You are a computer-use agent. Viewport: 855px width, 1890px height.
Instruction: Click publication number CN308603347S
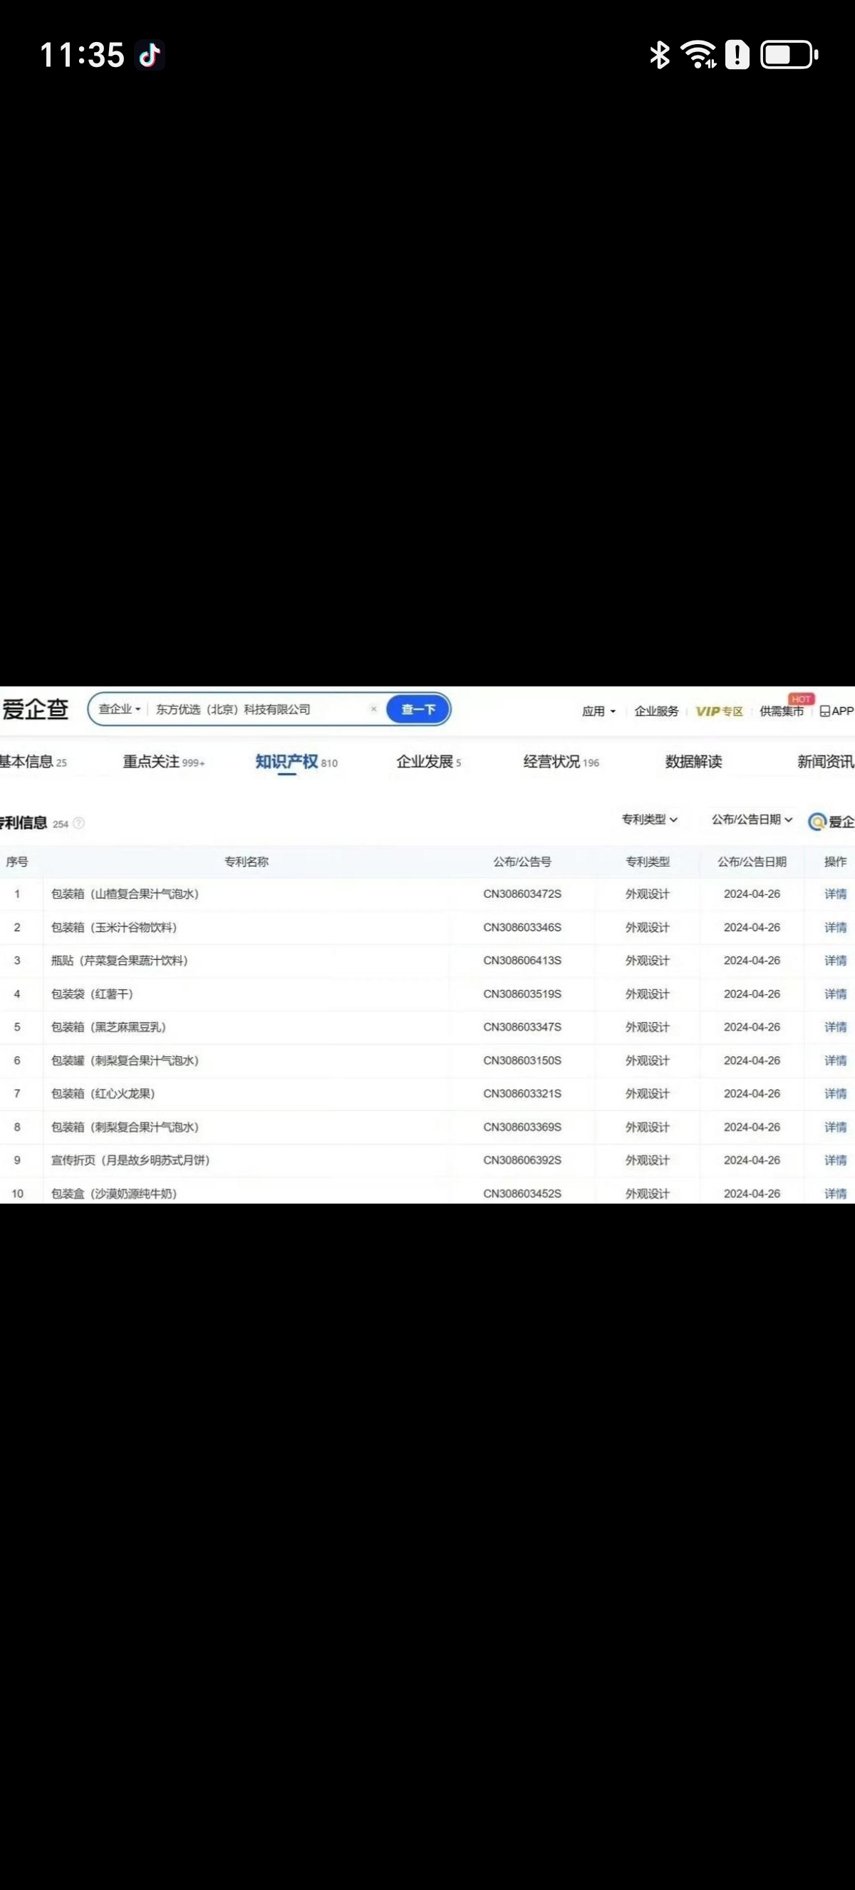point(522,1027)
